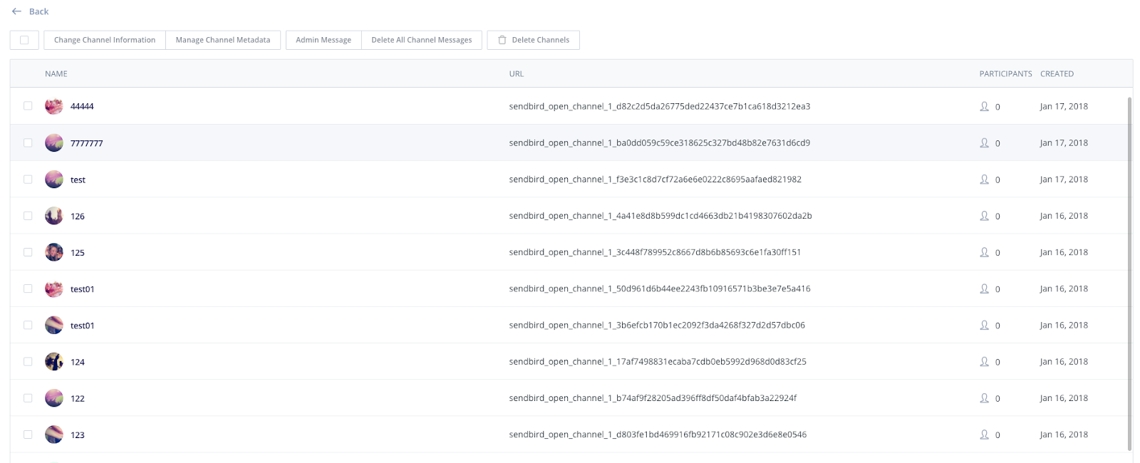
Task: Click the participants icon in the 44444 row
Action: click(984, 106)
